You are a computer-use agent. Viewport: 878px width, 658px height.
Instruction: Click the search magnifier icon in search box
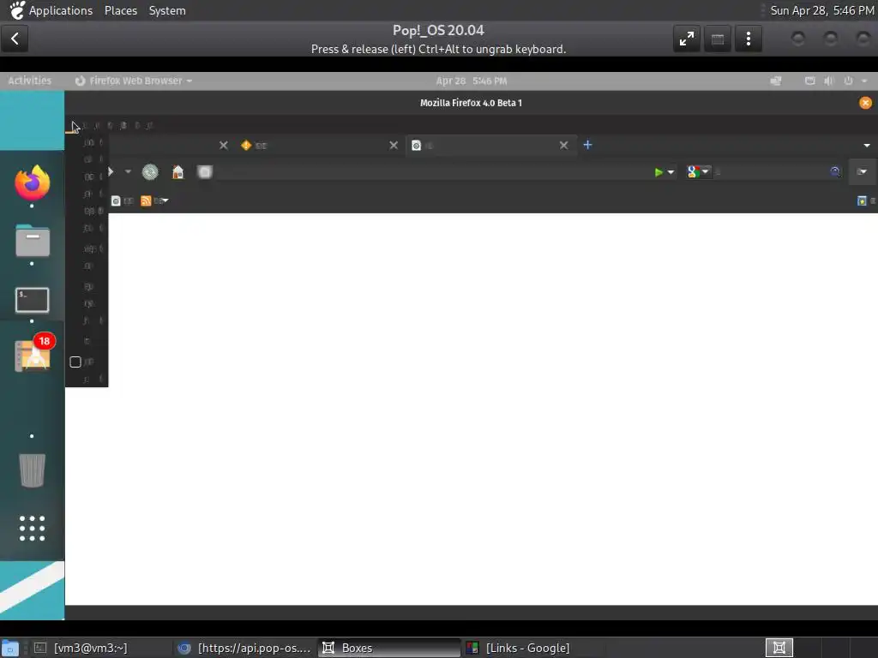[835, 171]
